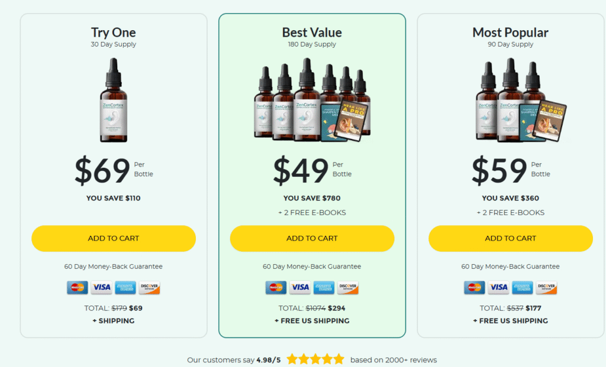Add the 180 Day Supply to cart
This screenshot has width=606, height=367.
coord(312,239)
